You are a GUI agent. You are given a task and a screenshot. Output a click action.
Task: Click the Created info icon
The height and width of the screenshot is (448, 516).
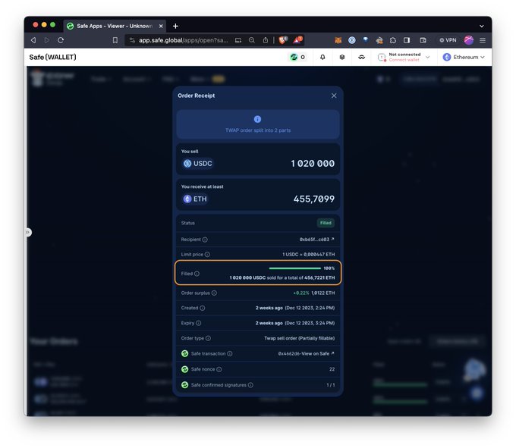click(203, 308)
